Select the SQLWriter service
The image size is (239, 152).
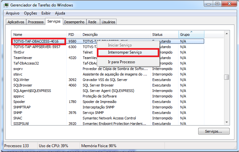21,80
